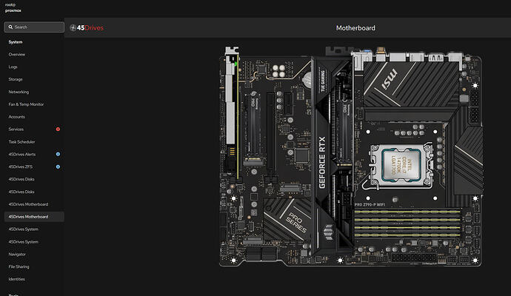This screenshot has height=296, width=511.
Task: Go to the Accounts page
Action: click(x=16, y=117)
